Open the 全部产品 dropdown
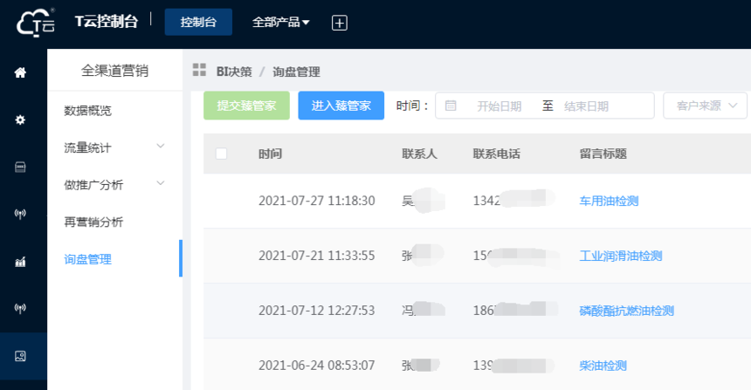 (280, 22)
